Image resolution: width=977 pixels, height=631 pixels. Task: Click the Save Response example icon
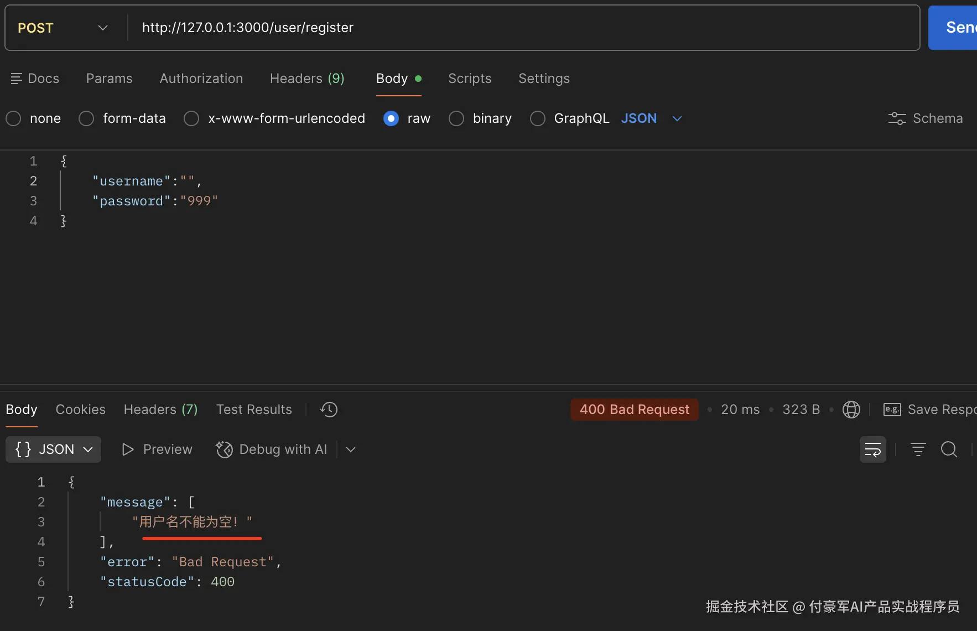[892, 410]
